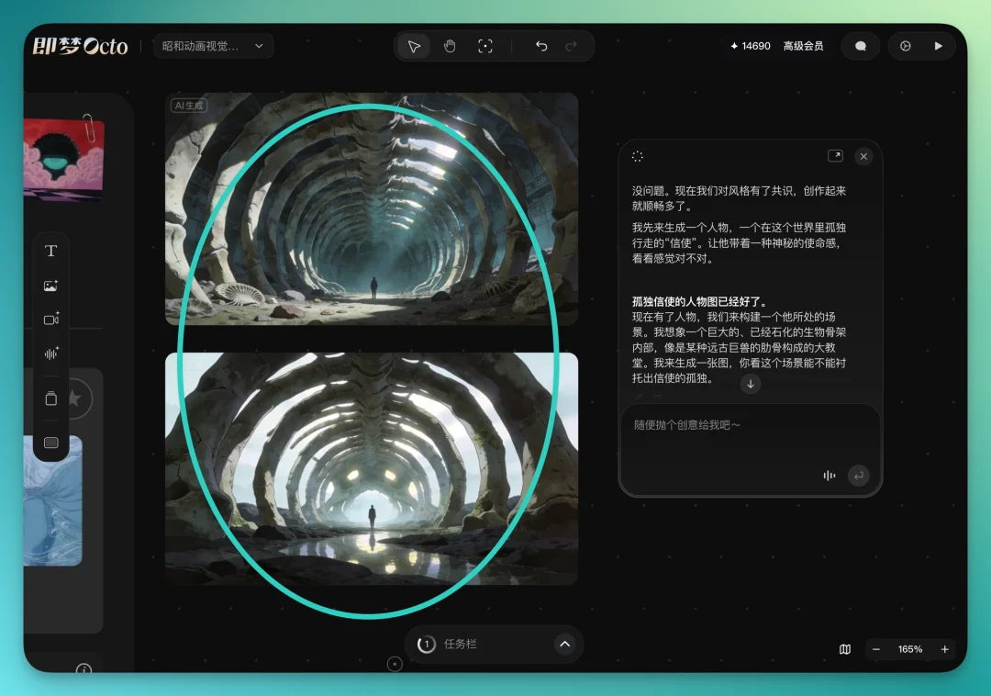The width and height of the screenshot is (991, 696).
Task: Select the cursor selection tool
Action: tap(413, 46)
